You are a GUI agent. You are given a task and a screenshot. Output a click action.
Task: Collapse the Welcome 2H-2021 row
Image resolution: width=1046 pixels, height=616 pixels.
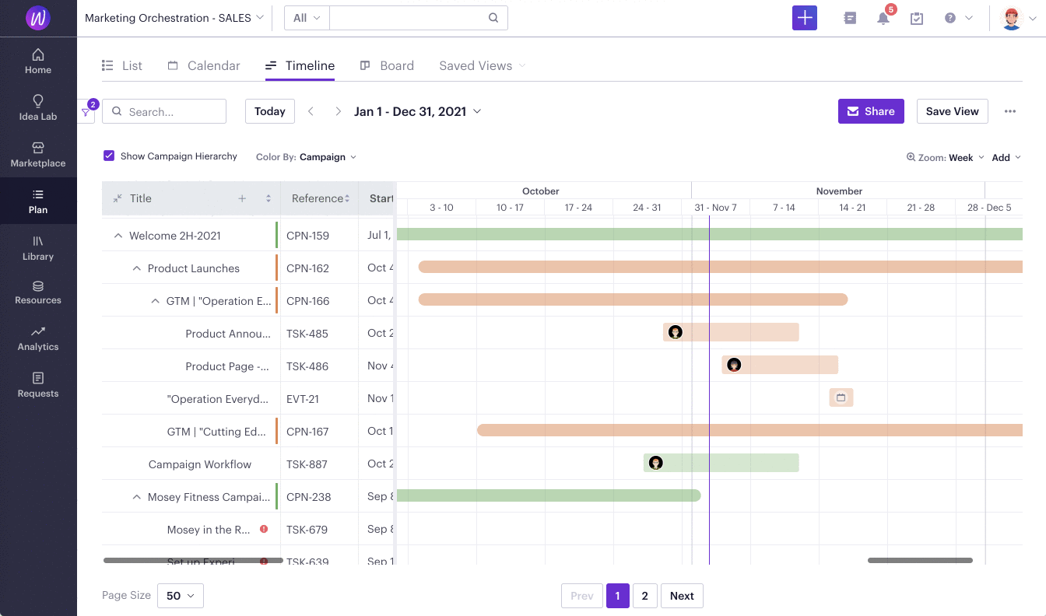click(118, 236)
